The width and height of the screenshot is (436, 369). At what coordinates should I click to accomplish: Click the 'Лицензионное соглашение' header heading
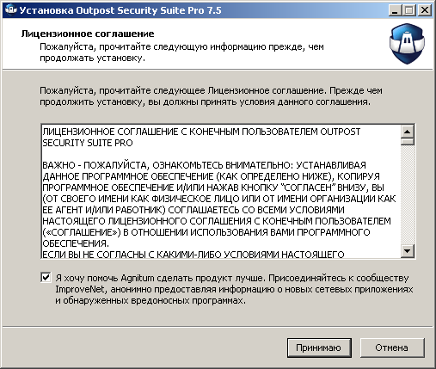pos(88,34)
